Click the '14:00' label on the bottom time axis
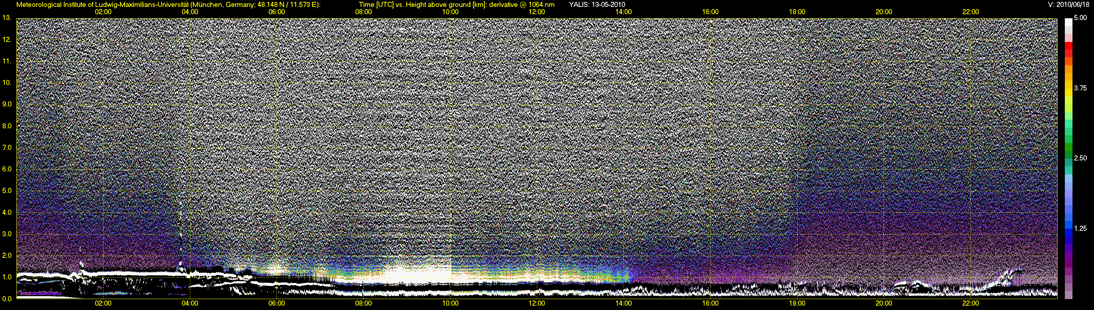The image size is (1094, 310). pos(624,303)
